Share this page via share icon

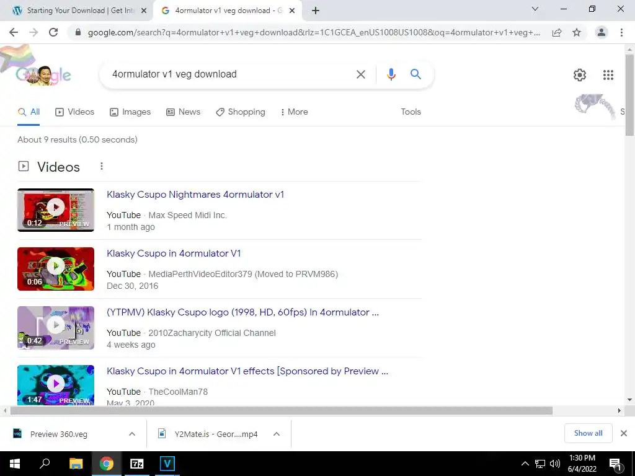pyautogui.click(x=557, y=32)
